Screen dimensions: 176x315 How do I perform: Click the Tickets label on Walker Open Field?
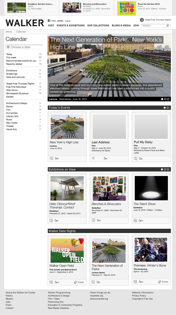pyautogui.click(x=81, y=282)
